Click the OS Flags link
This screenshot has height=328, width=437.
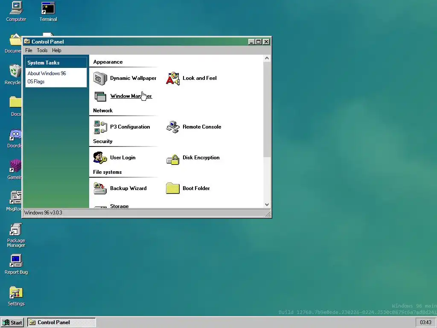(36, 82)
